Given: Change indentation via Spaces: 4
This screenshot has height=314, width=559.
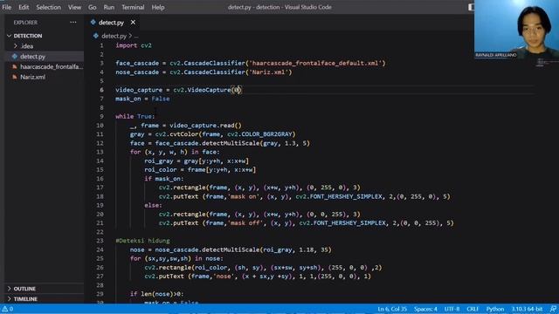Looking at the screenshot, I should point(425,309).
